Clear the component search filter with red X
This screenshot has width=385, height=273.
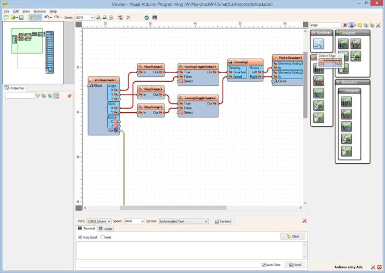coord(345,25)
